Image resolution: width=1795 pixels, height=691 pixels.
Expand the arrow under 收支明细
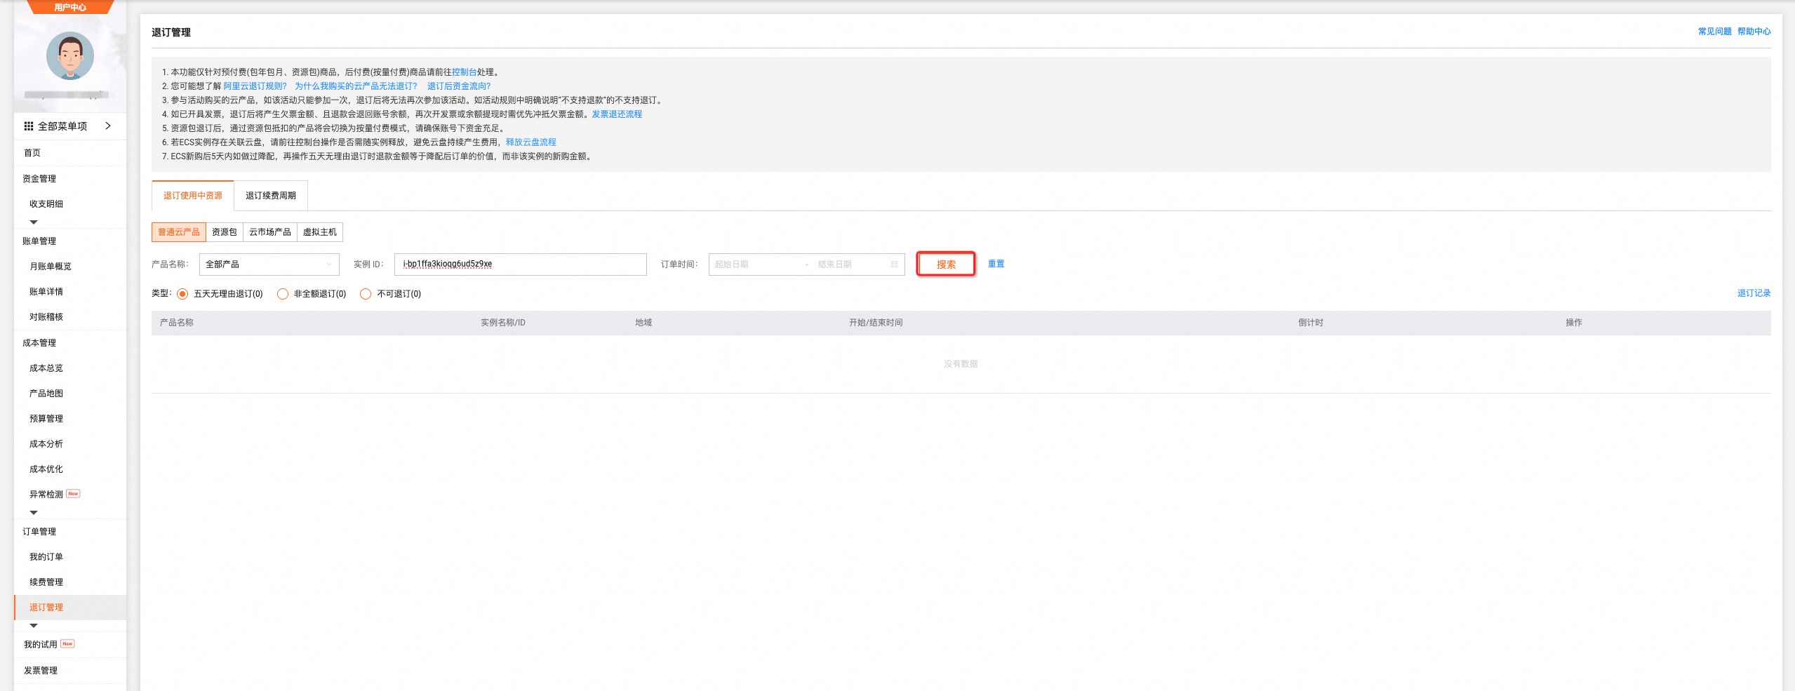click(x=34, y=222)
